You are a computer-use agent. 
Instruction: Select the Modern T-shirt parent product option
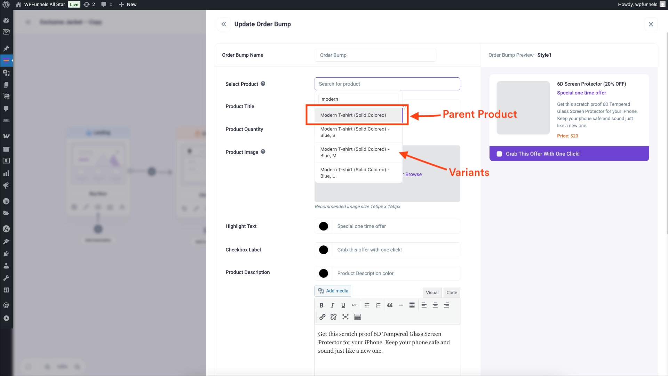click(x=353, y=115)
